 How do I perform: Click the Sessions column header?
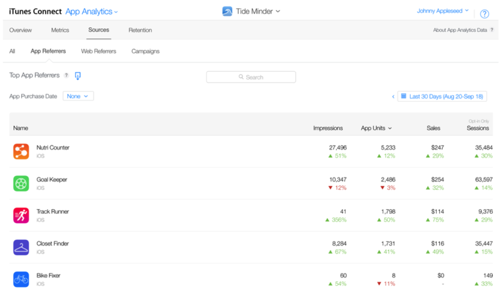(478, 128)
